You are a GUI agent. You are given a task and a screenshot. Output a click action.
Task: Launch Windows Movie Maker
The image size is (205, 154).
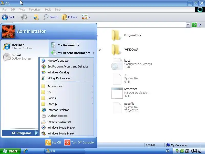click(x=67, y=133)
